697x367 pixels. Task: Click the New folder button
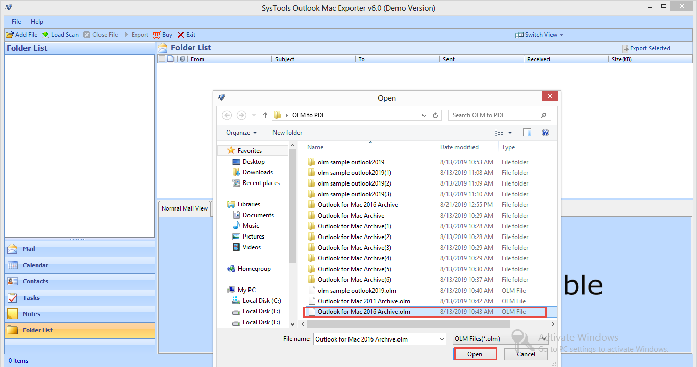[287, 133]
